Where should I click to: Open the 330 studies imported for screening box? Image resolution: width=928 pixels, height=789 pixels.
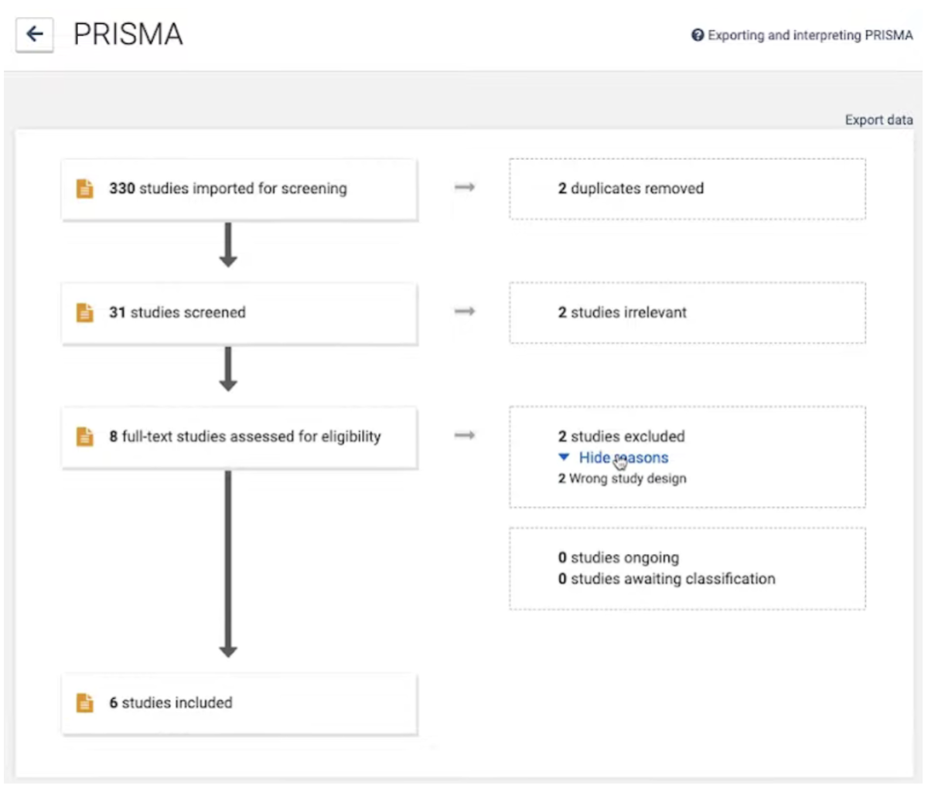pos(240,189)
